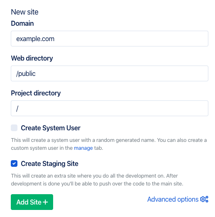
Task: Uncheck the Create Staging Site checkbox
Action: click(14, 163)
